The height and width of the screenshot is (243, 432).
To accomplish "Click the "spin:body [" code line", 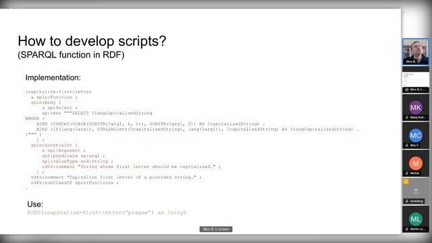I will click(x=46, y=103).
